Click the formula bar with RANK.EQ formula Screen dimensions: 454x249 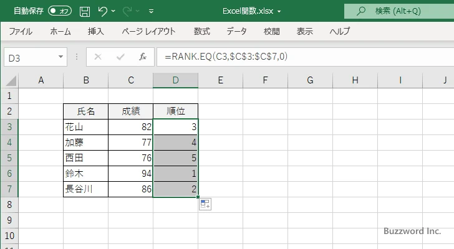tap(305, 57)
